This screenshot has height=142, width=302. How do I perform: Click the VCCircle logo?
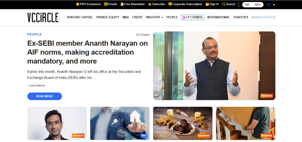(43, 18)
